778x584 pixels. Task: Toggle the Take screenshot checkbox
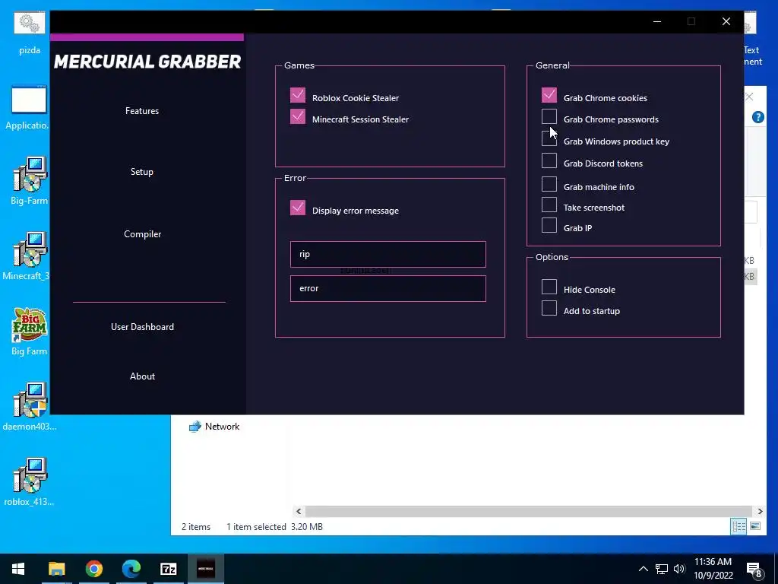549,205
